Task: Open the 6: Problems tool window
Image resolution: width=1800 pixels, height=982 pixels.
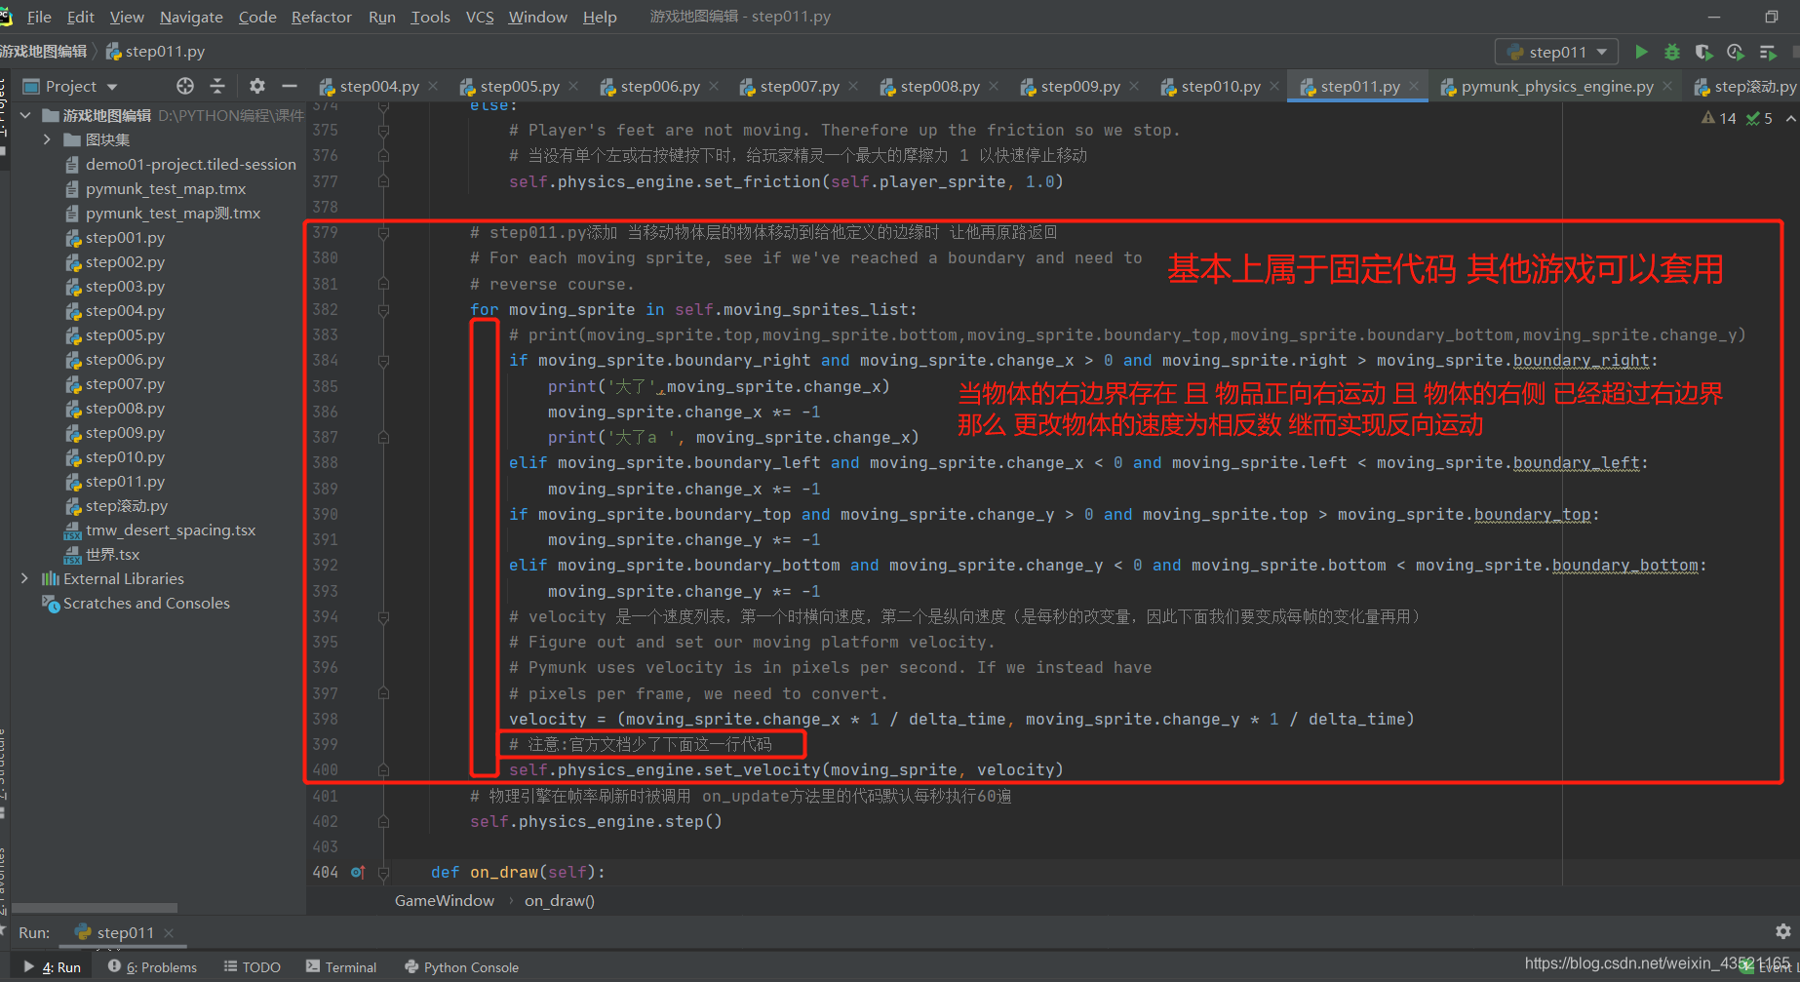Action: (x=152, y=967)
